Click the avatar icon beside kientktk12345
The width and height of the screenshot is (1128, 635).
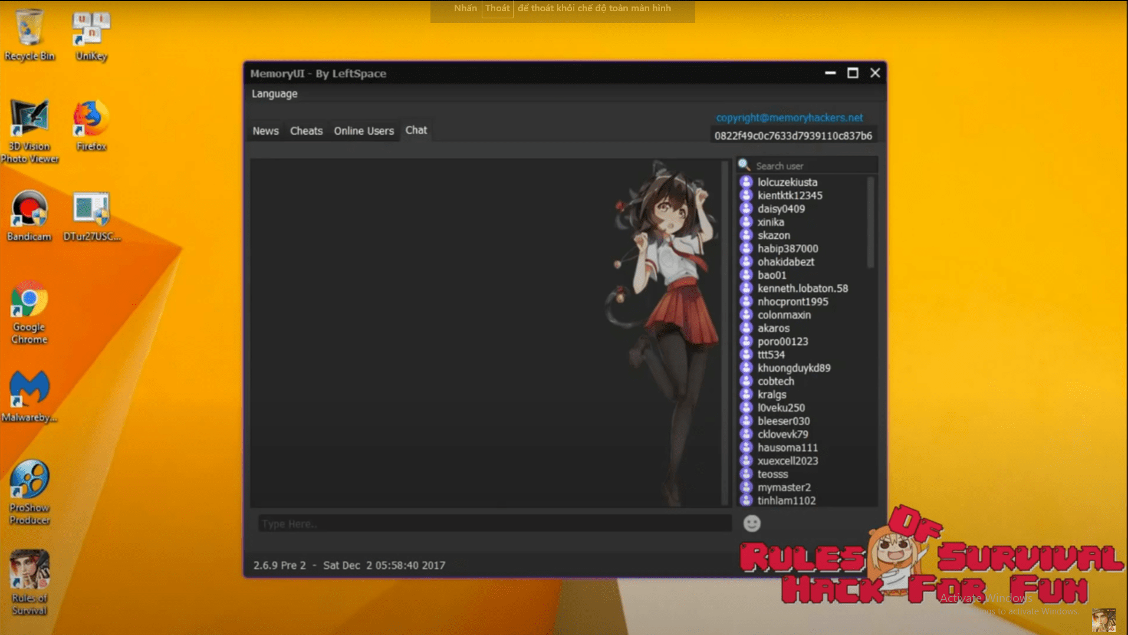coord(746,195)
